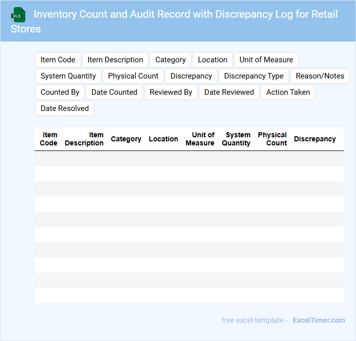Image resolution: width=356 pixels, height=341 pixels.
Task: Choose the Location tag
Action: click(212, 60)
